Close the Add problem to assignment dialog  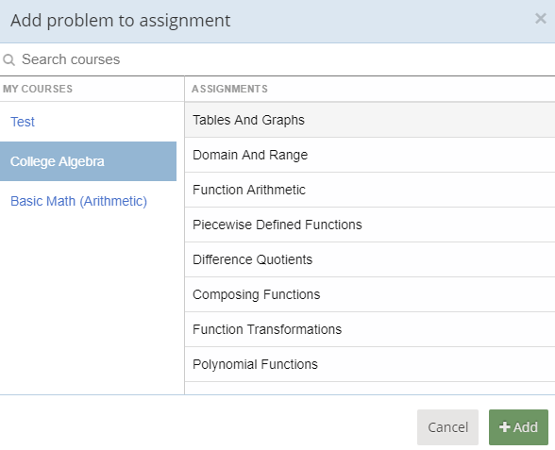(x=541, y=19)
